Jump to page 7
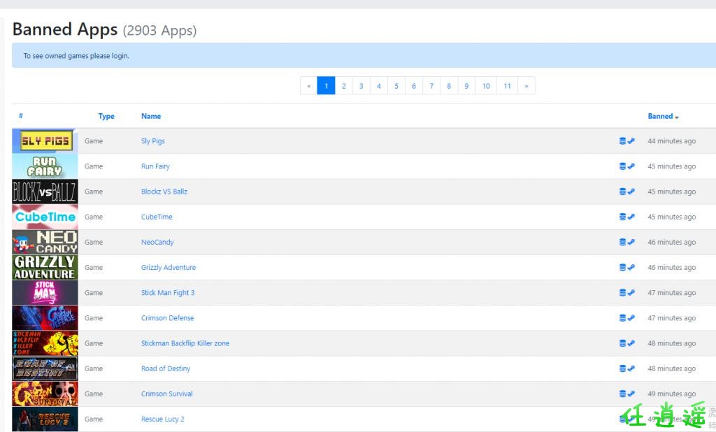716x432 pixels. tap(431, 86)
